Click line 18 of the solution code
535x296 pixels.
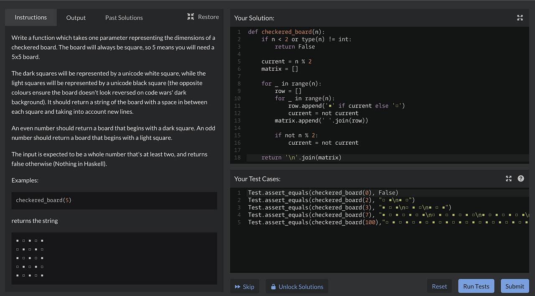click(301, 157)
